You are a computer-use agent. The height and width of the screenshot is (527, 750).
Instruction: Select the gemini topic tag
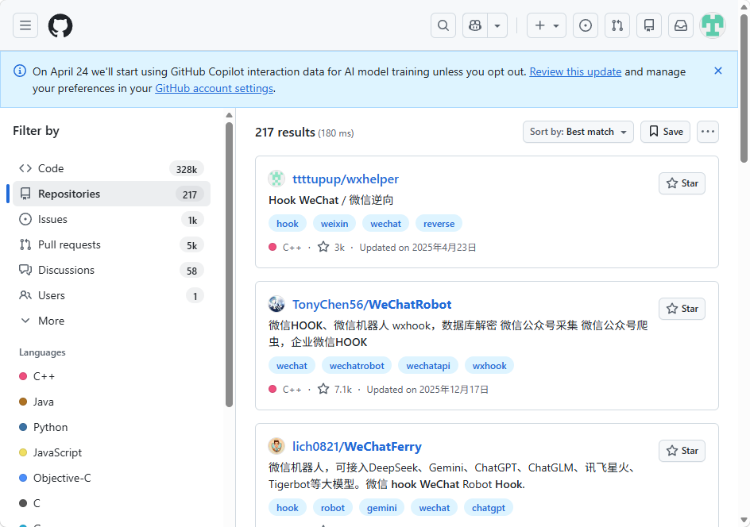(381, 508)
